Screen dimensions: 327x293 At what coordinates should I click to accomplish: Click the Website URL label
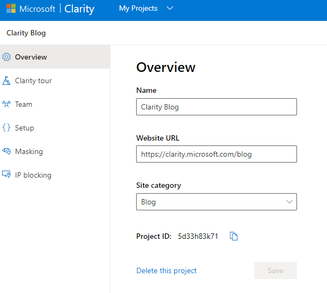(158, 138)
